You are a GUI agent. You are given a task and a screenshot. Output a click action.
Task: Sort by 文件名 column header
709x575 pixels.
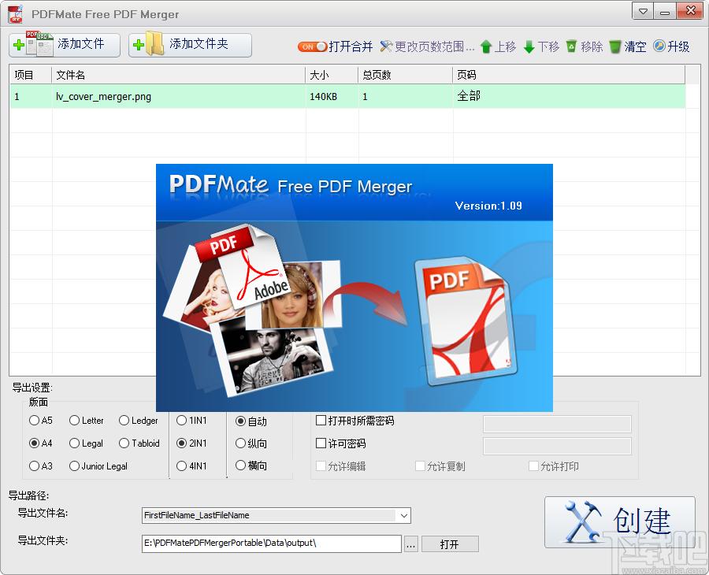[x=179, y=75]
